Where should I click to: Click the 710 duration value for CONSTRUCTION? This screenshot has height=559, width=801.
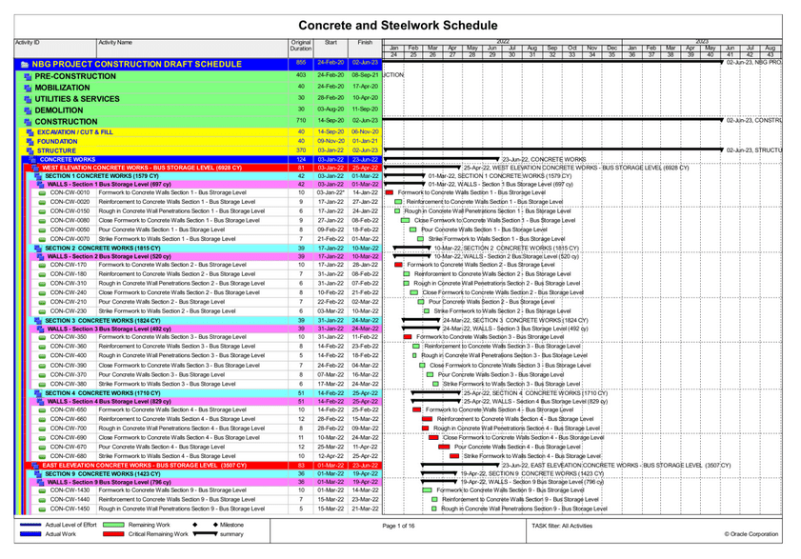coord(301,121)
